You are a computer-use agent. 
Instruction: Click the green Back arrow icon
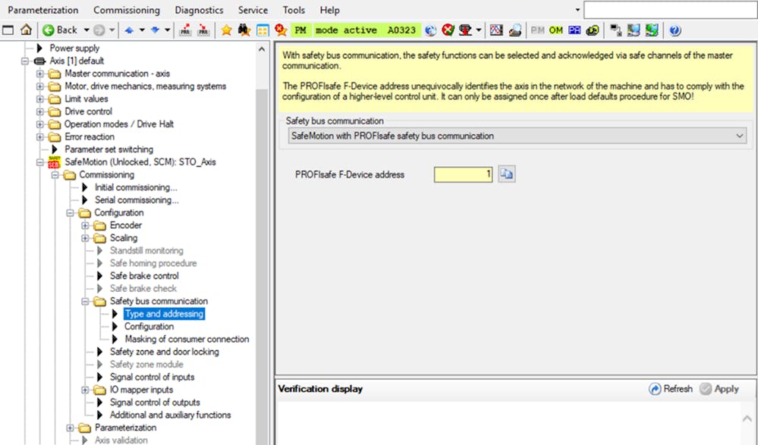click(48, 30)
